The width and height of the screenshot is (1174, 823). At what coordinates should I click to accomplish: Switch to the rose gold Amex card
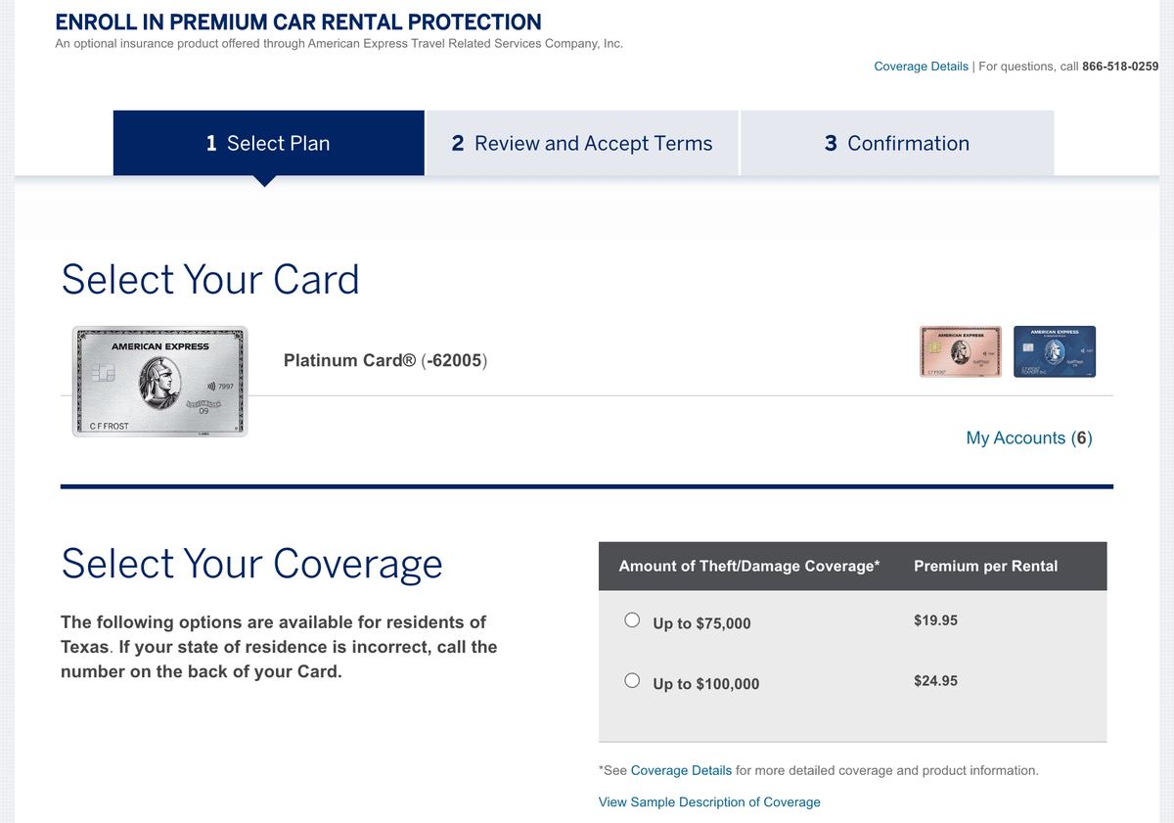(960, 350)
